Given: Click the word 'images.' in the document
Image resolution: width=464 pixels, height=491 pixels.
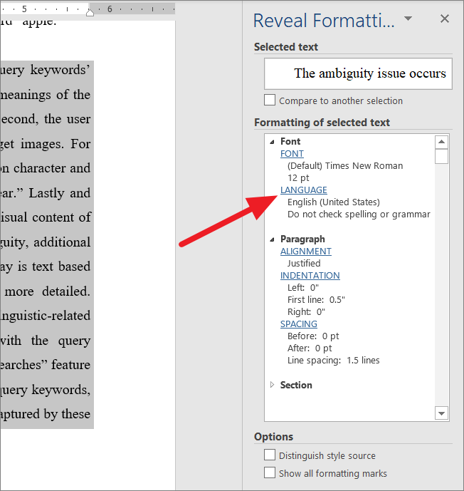Looking at the screenshot, I should [x=42, y=144].
